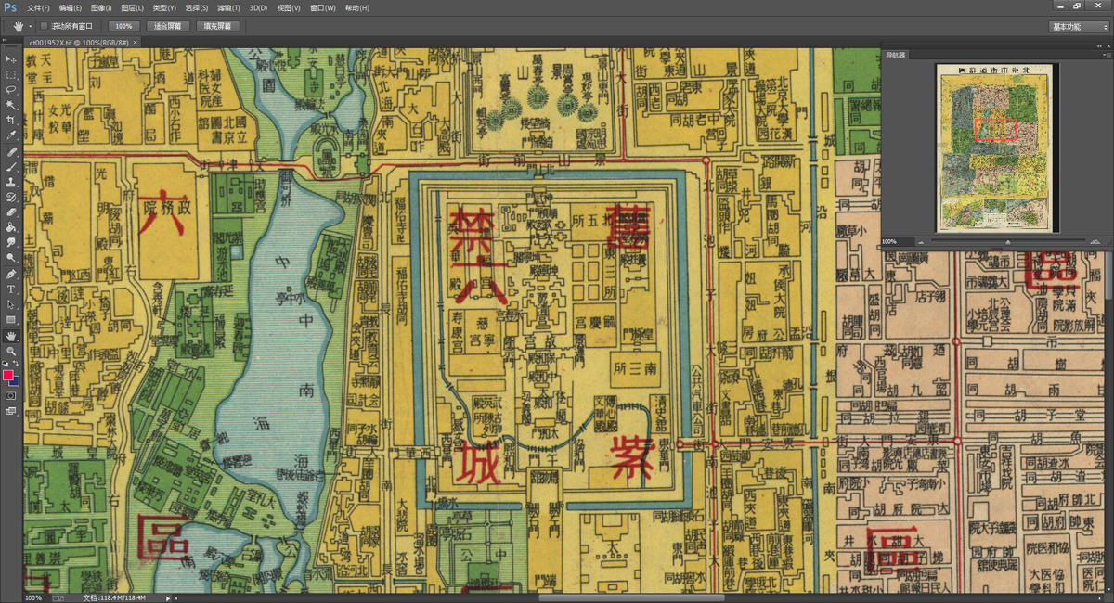Click the 100% zoom button

123,26
